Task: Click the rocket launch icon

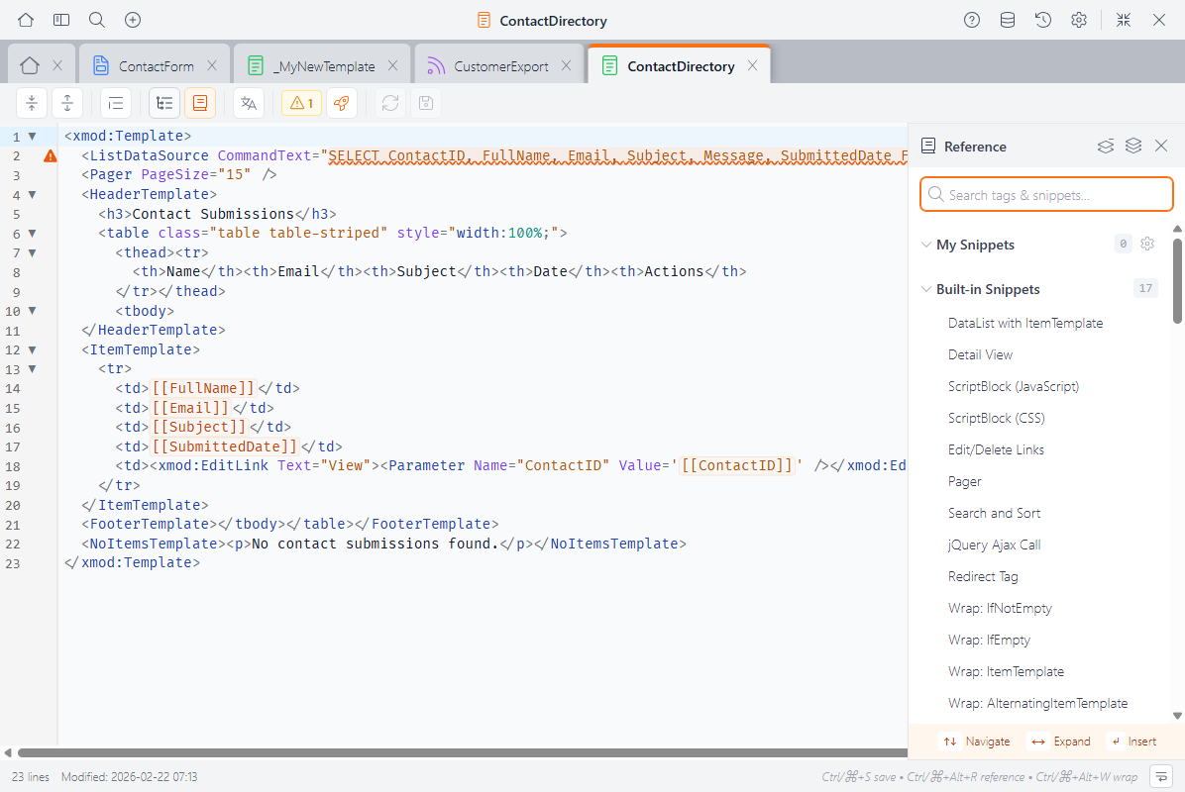Action: point(342,103)
